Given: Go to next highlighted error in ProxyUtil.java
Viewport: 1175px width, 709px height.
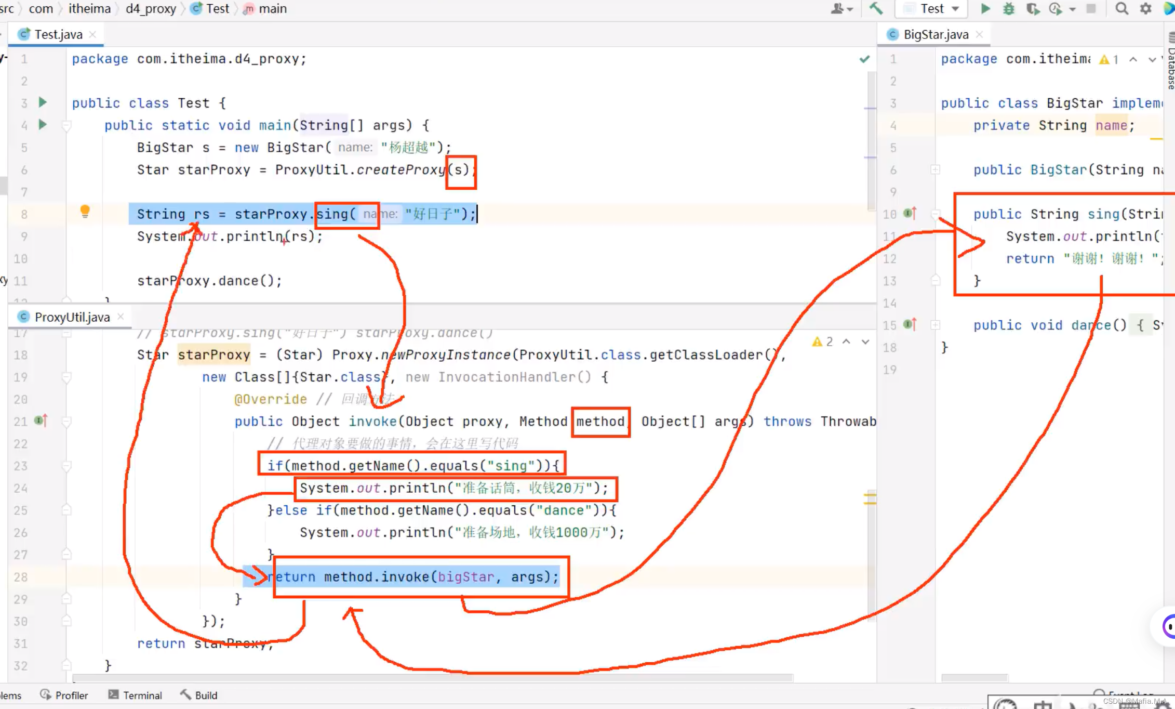Looking at the screenshot, I should 865,342.
